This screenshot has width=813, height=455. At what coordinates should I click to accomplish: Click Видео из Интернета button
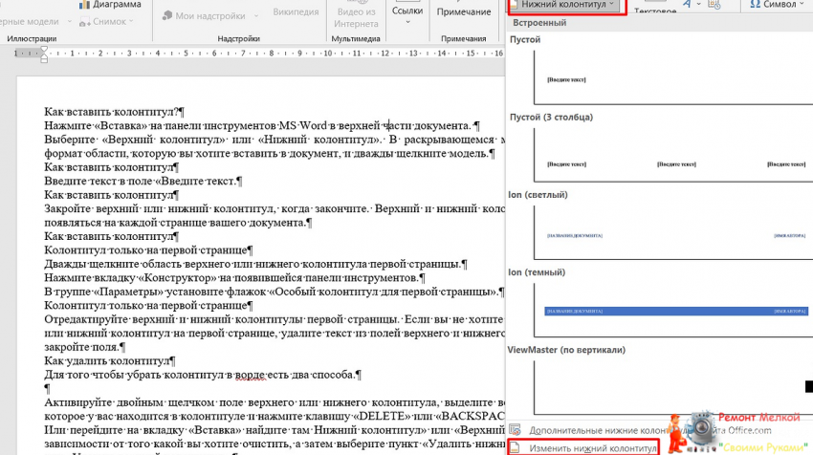355,16
